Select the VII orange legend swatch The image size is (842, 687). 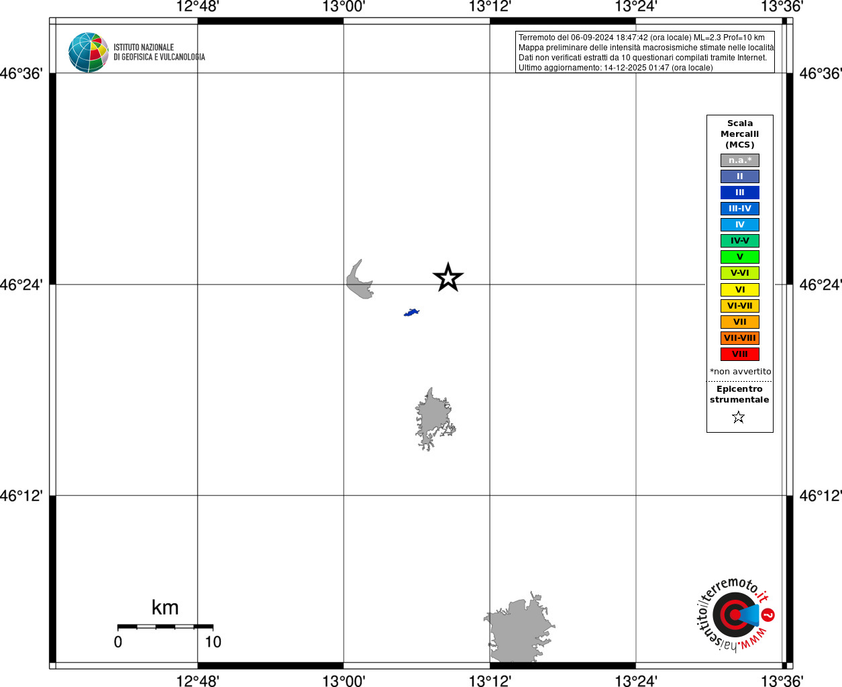(x=740, y=322)
